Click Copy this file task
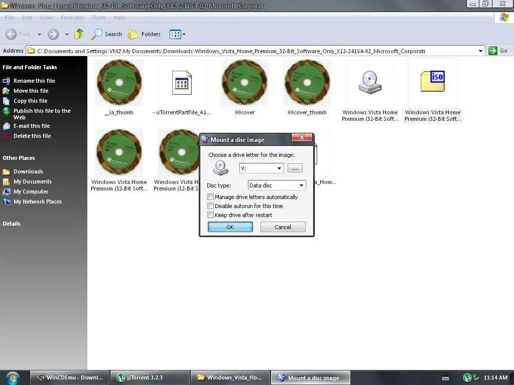Image resolution: width=514 pixels, height=385 pixels. pyautogui.click(x=31, y=101)
